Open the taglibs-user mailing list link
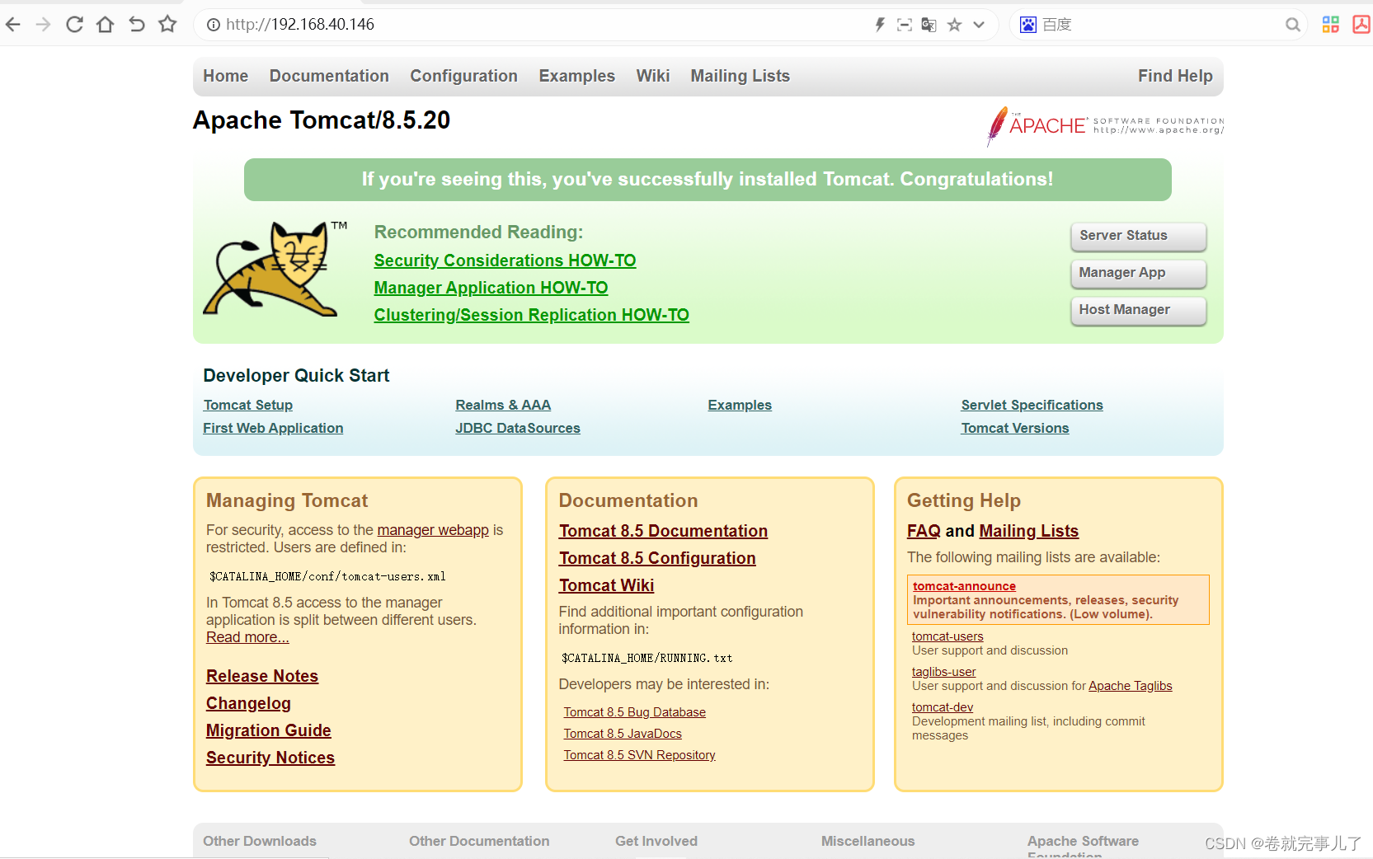1373x859 pixels. pos(943,672)
